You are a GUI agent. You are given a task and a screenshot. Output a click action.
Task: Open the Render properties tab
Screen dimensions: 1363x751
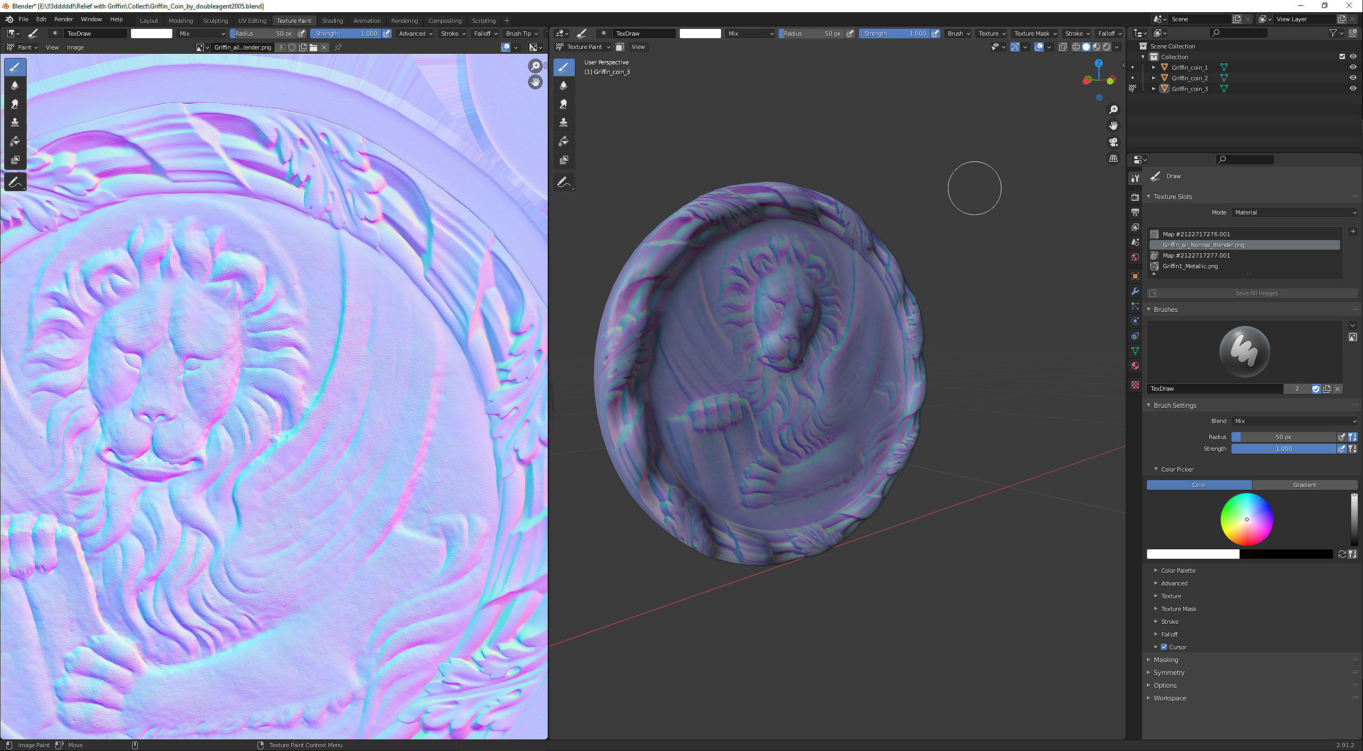pos(1135,197)
